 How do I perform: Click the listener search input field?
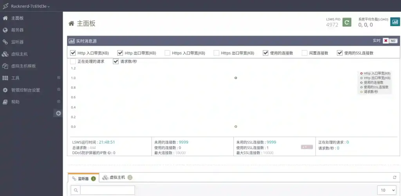(107, 190)
